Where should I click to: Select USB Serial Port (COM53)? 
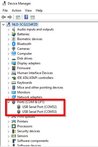pyautogui.click(x=40, y=112)
